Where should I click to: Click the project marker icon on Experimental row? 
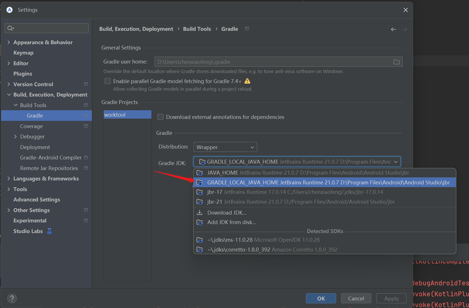pyautogui.click(x=86, y=220)
